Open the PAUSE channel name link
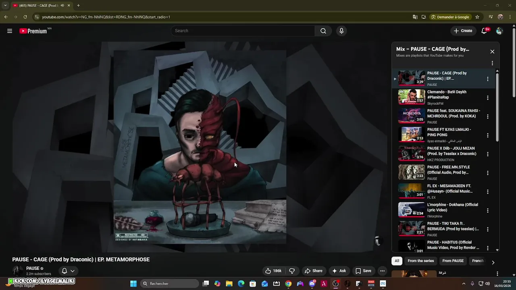The image size is (516, 290). (x=33, y=268)
